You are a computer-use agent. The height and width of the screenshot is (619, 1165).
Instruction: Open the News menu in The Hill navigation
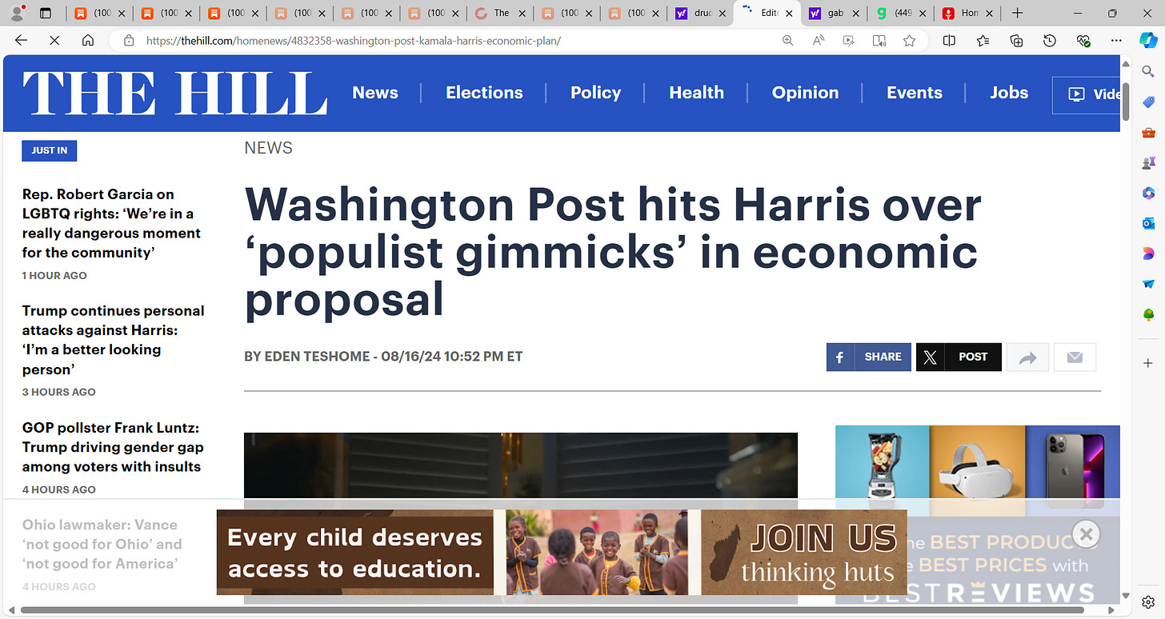pyautogui.click(x=374, y=93)
